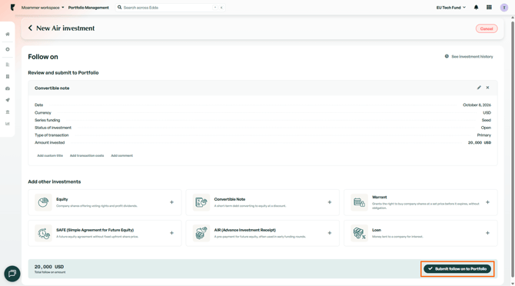
Task: Open the user avatar menu
Action: [x=503, y=8]
